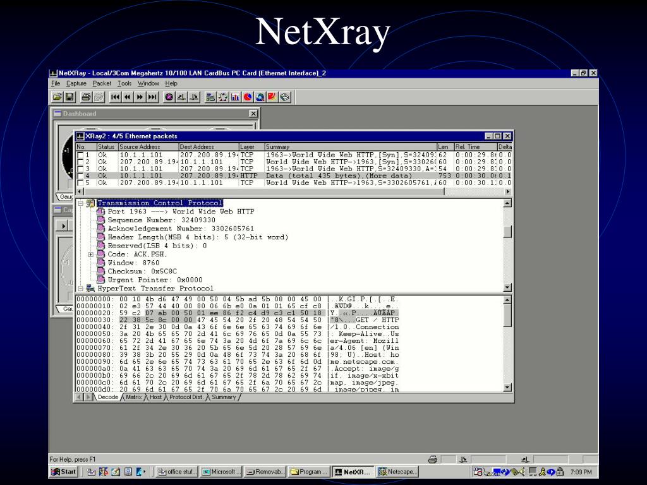Click the Save floppy disk icon
The image size is (647, 485).
[x=70, y=97]
